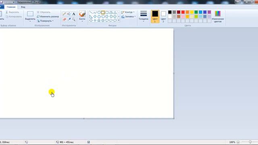Image resolution: width=258 pixels, height=145 pixels.
Task: Expand the full shapes gallery list
Action: (x=119, y=21)
